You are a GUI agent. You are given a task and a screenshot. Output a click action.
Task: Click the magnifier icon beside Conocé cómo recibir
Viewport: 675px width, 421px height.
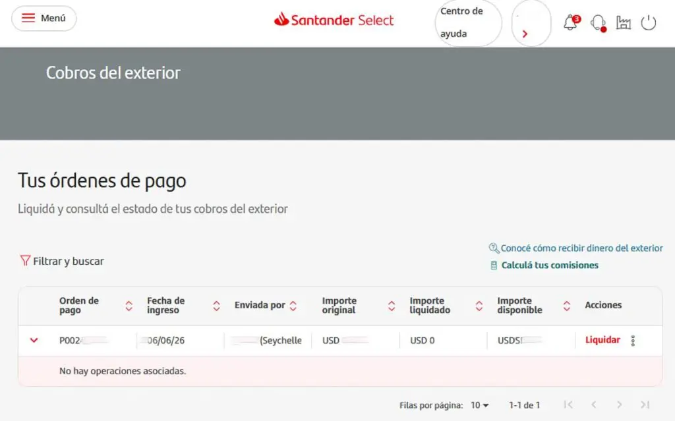point(494,248)
